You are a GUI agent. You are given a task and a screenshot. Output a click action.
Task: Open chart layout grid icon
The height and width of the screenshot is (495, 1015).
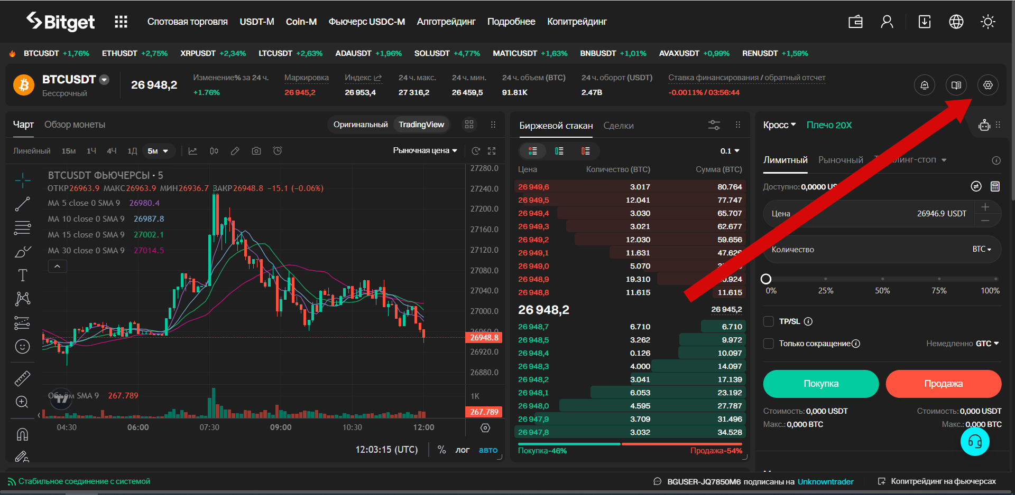(x=469, y=125)
